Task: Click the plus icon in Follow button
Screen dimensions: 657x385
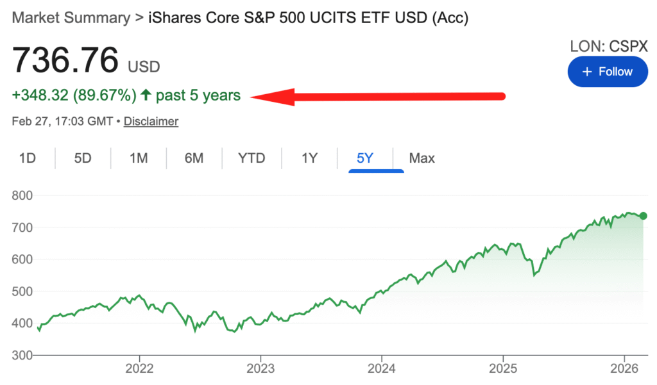Action: pyautogui.click(x=586, y=72)
